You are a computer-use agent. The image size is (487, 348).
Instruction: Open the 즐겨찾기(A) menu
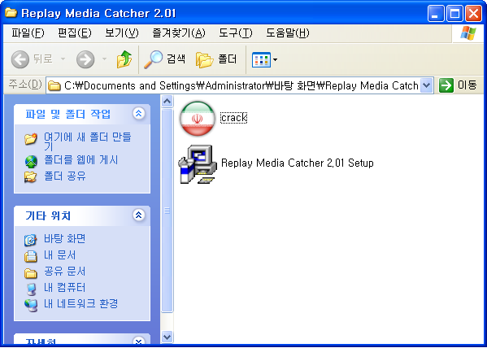[x=179, y=33]
